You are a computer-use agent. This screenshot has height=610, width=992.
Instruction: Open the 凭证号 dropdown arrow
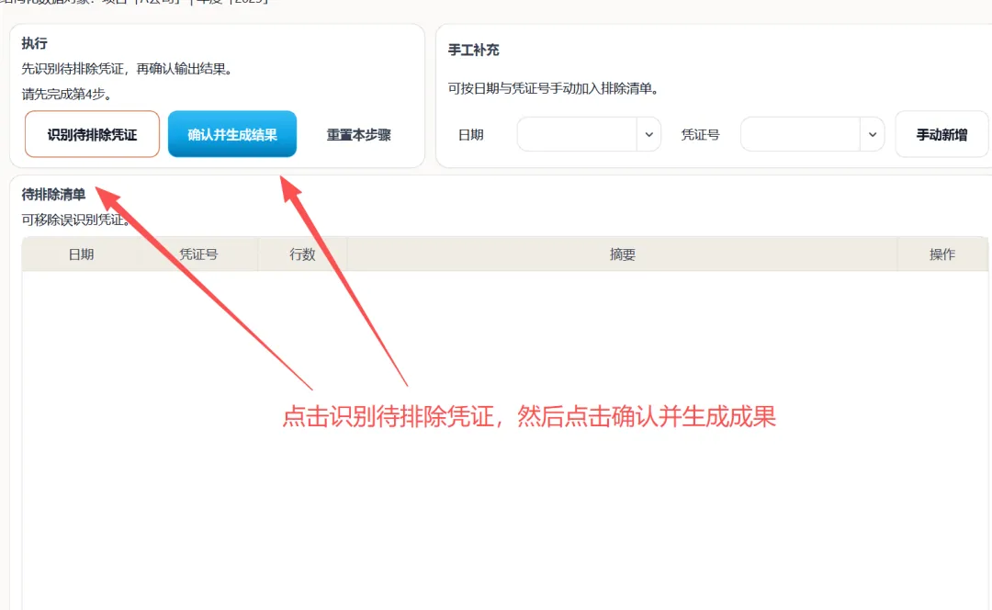872,134
